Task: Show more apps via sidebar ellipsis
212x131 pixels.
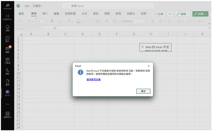Action: point(7,104)
